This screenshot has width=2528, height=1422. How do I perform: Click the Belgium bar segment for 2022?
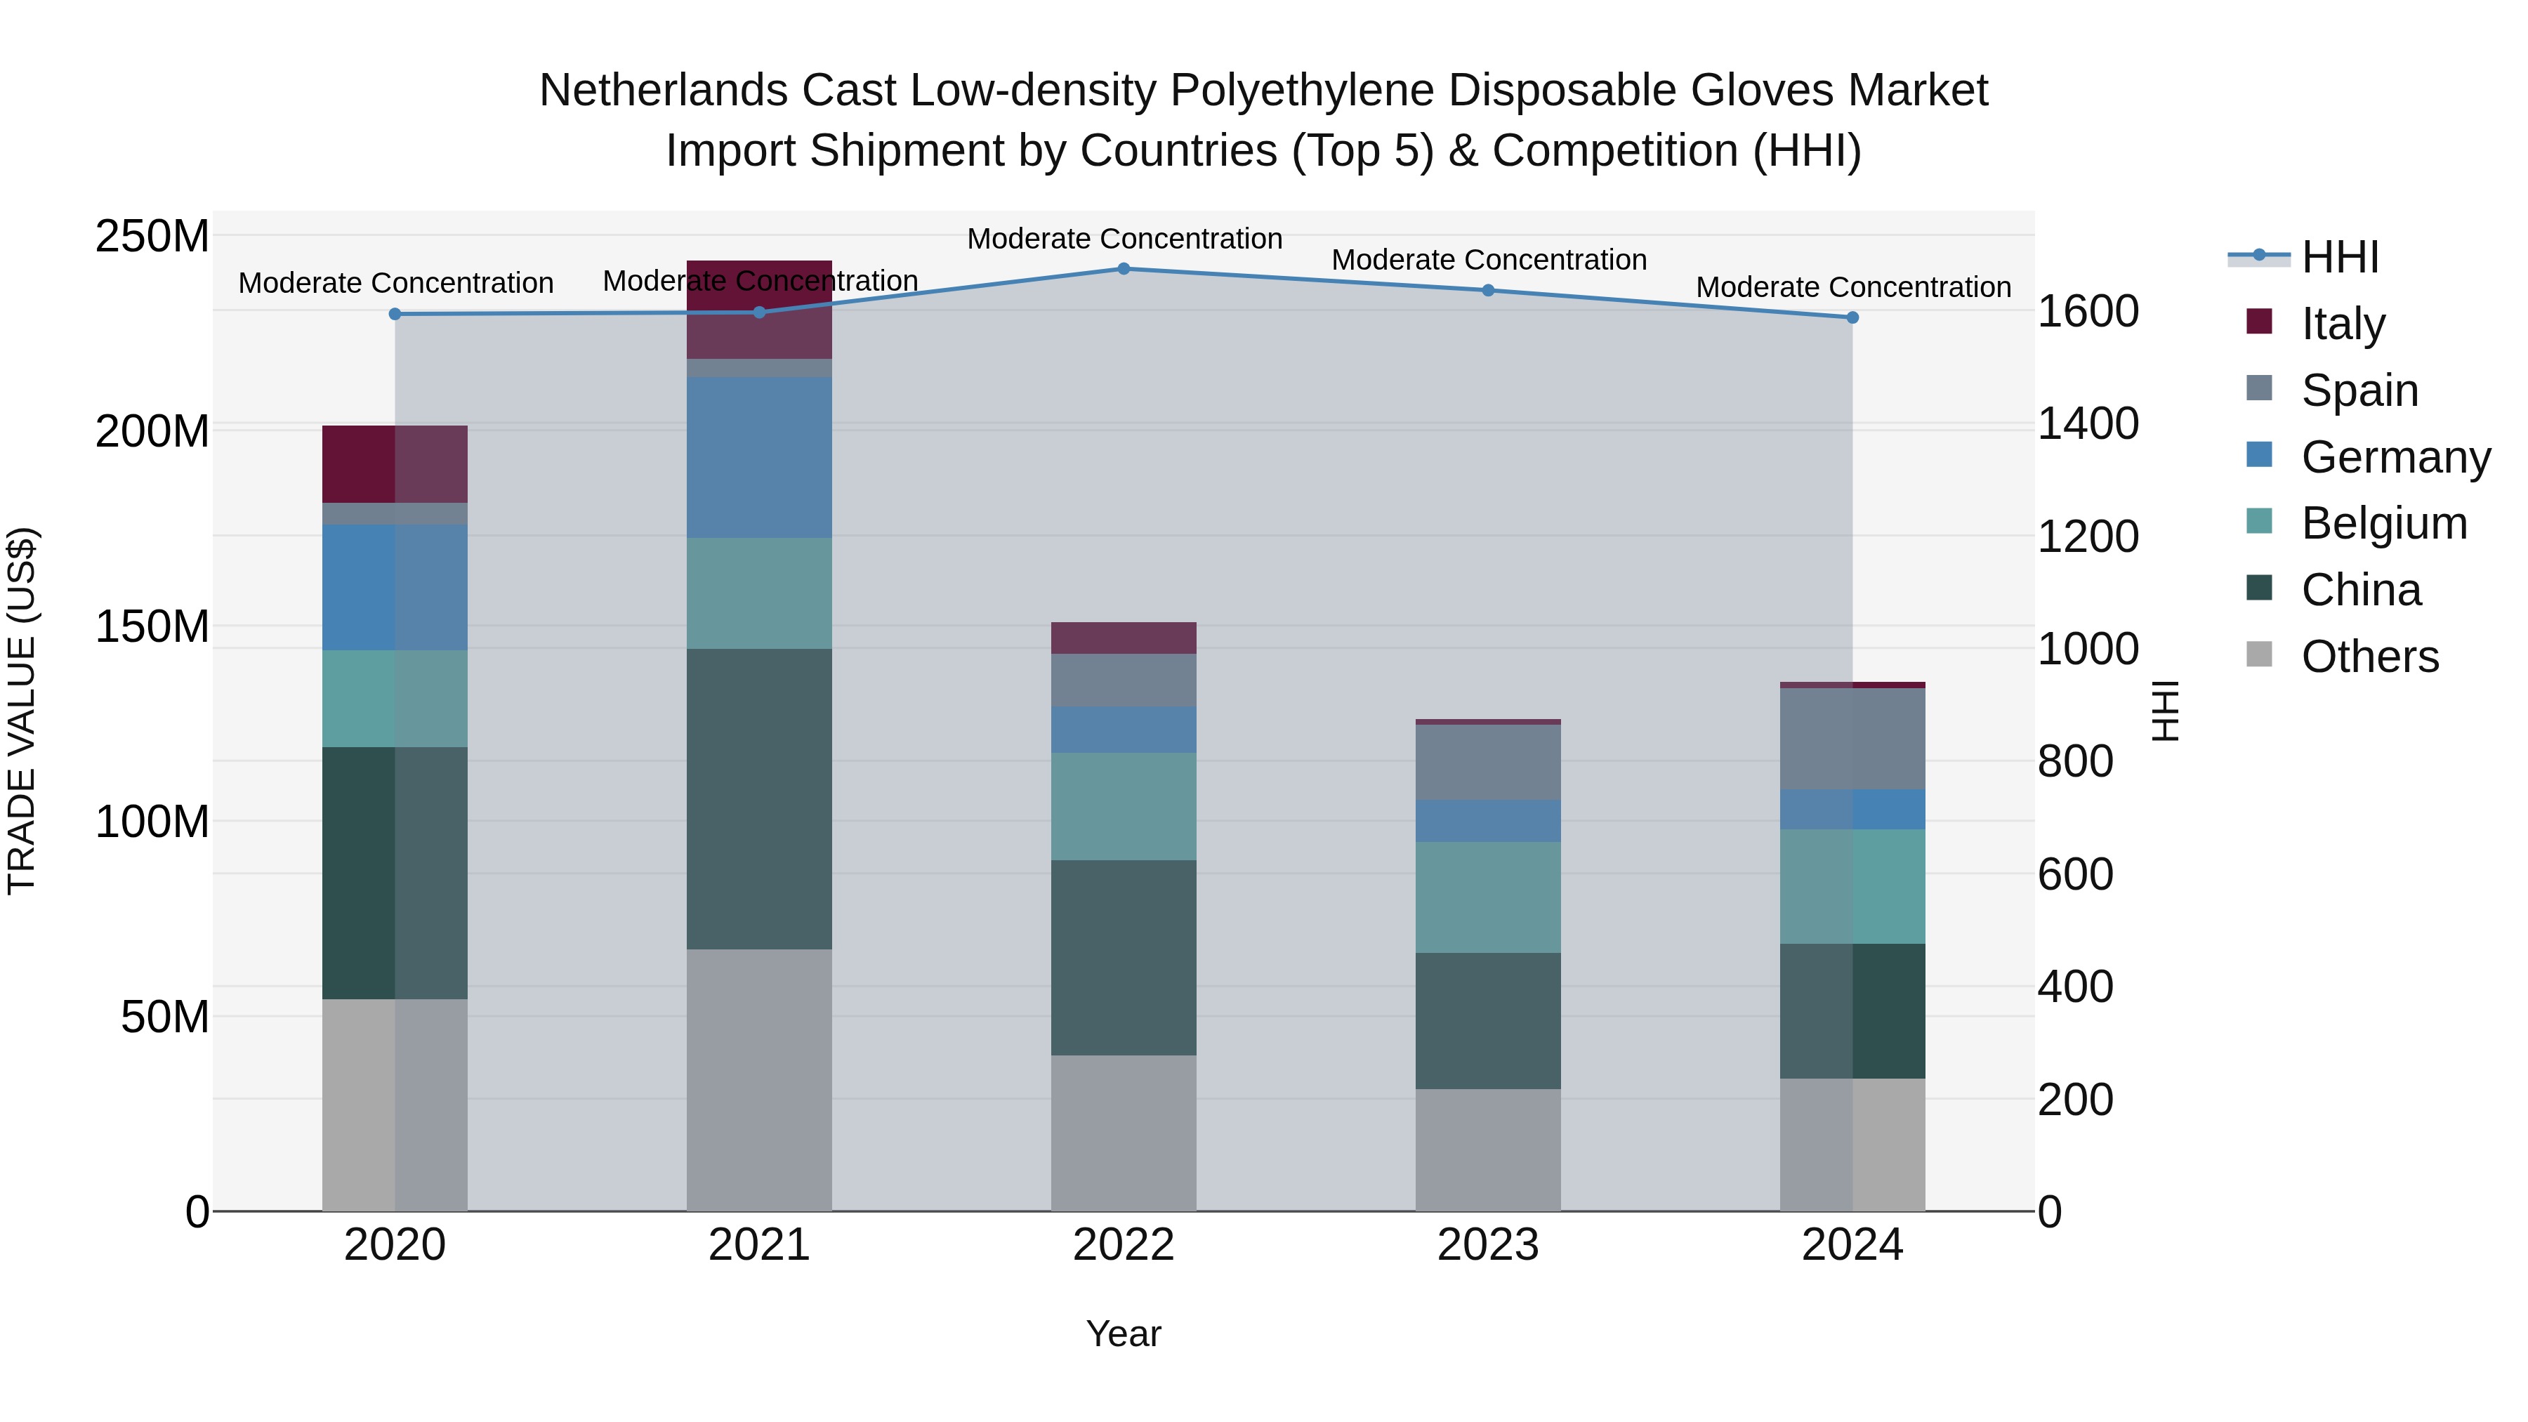(x=1124, y=807)
